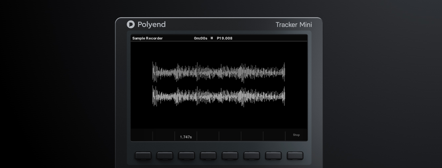Click the 0m:00s time readout

201,38
